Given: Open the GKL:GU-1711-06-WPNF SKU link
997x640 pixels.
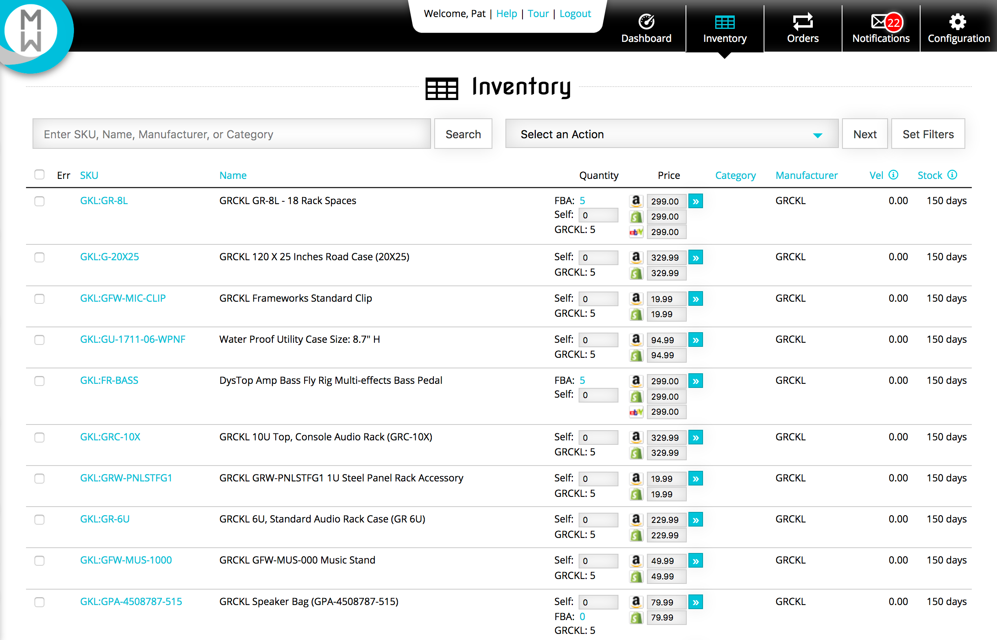Looking at the screenshot, I should [x=133, y=340].
